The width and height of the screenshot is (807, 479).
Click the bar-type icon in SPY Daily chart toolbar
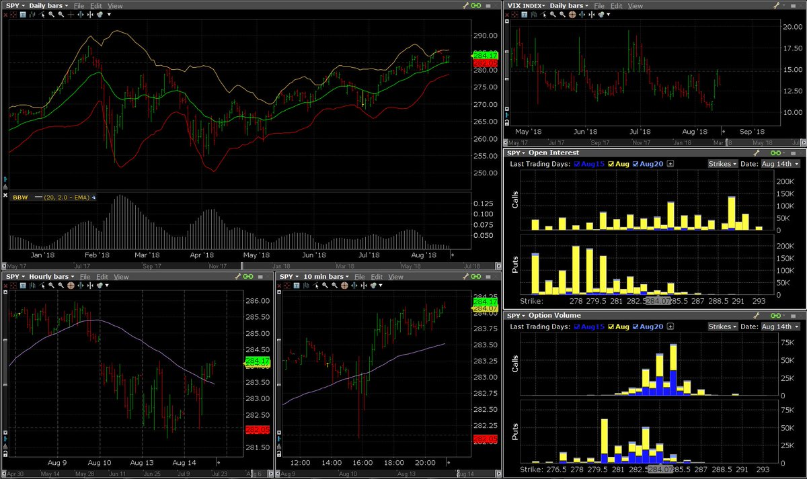pyautogui.click(x=32, y=15)
